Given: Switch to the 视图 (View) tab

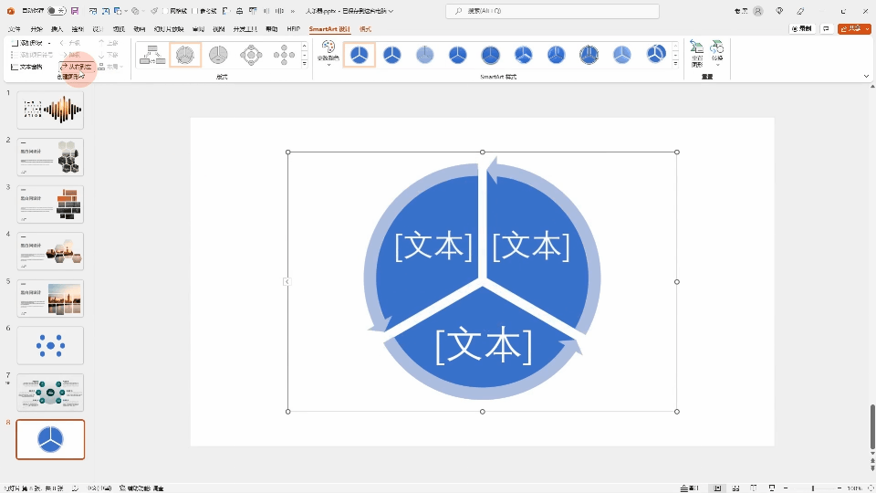Looking at the screenshot, I should (219, 29).
